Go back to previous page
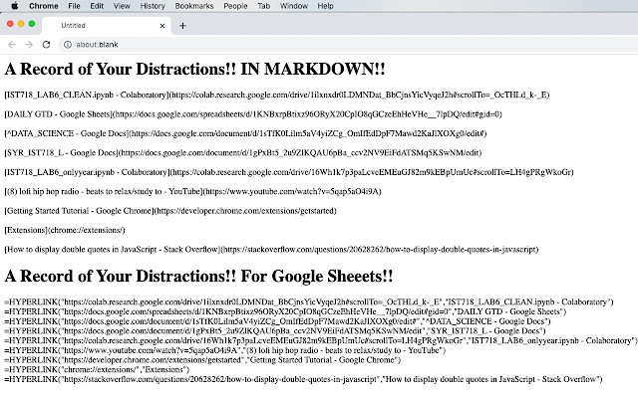This screenshot has width=638, height=398. [x=12, y=44]
